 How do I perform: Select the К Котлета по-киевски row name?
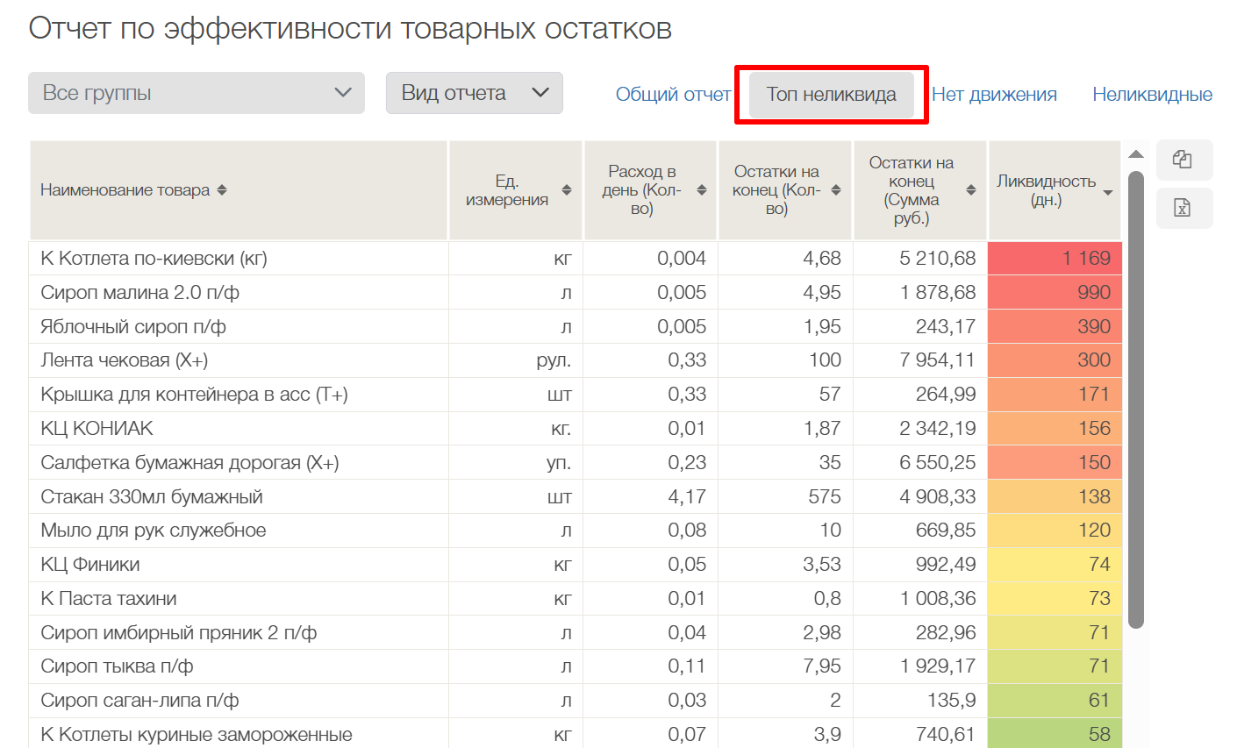click(x=154, y=259)
